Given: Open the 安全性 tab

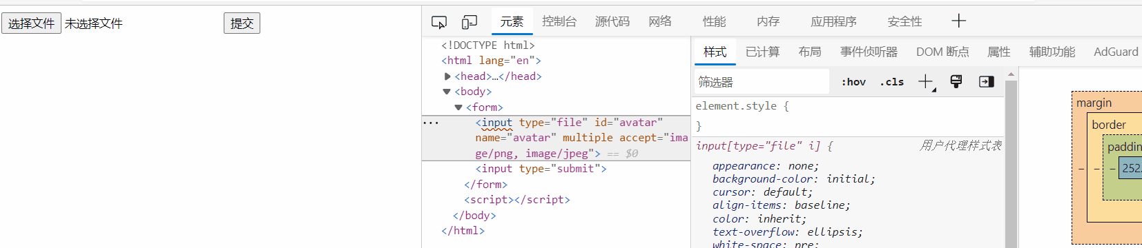Looking at the screenshot, I should 904,21.
